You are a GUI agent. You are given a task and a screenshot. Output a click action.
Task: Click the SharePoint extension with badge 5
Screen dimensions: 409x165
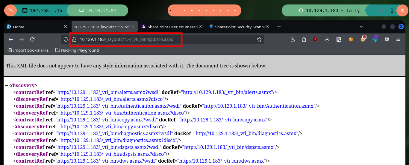click(375, 39)
